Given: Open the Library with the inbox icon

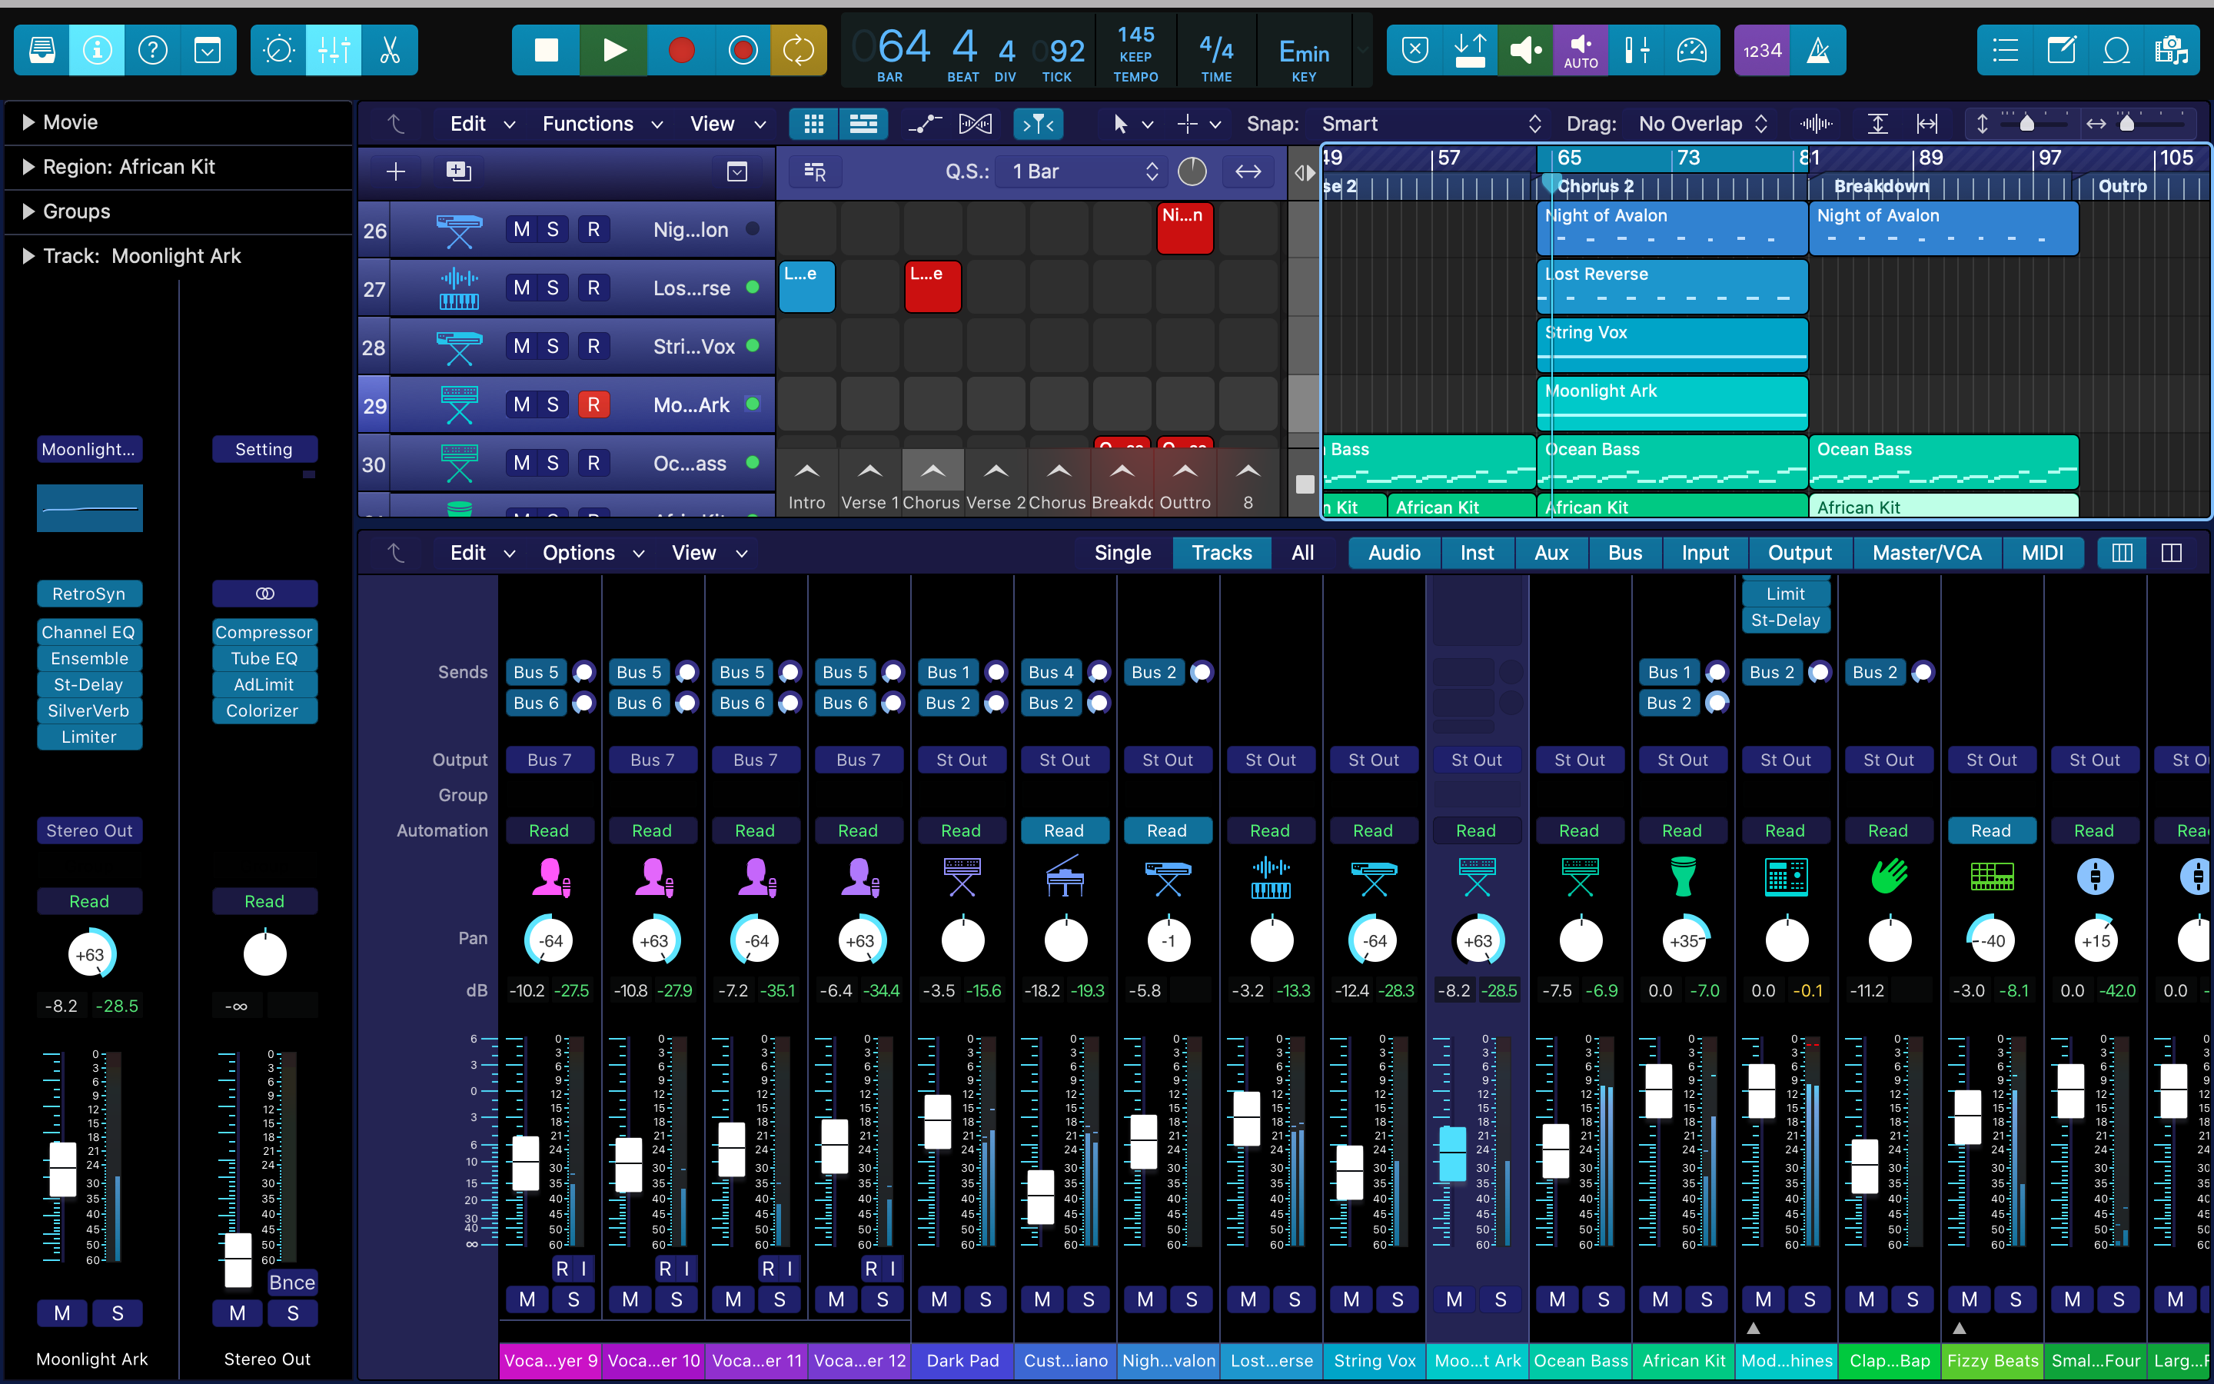Looking at the screenshot, I should pos(42,50).
